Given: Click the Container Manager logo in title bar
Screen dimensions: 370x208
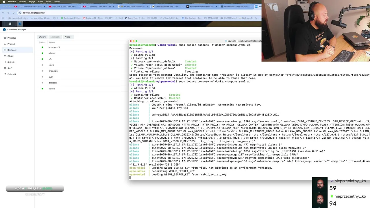Looking at the screenshot, I should pyautogui.click(x=4, y=29).
